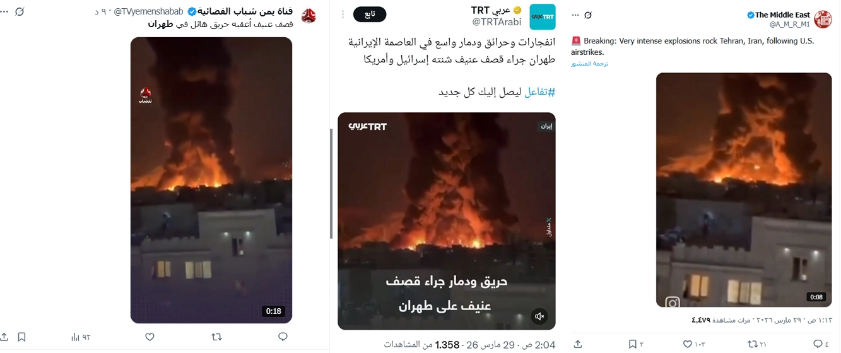Like The Middle East breaking tweet
This screenshot has height=353, width=841.
(x=693, y=344)
